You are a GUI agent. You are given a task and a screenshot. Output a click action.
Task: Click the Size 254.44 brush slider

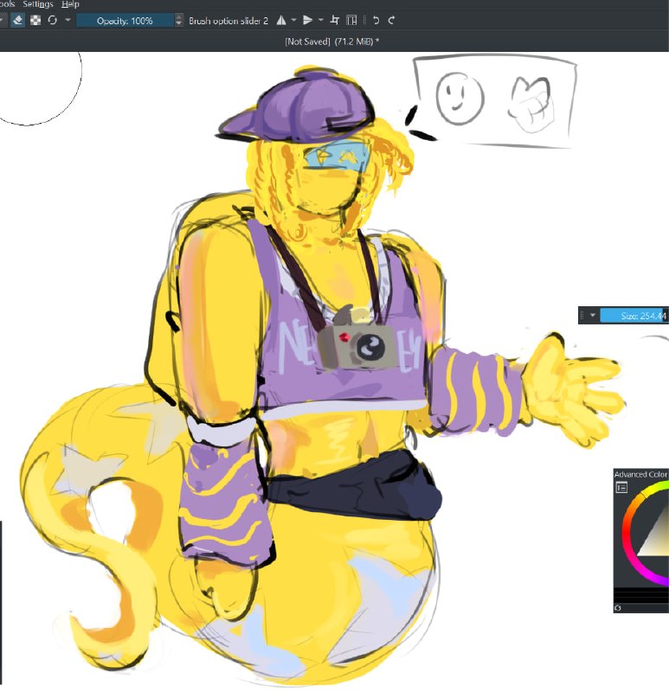coord(634,316)
